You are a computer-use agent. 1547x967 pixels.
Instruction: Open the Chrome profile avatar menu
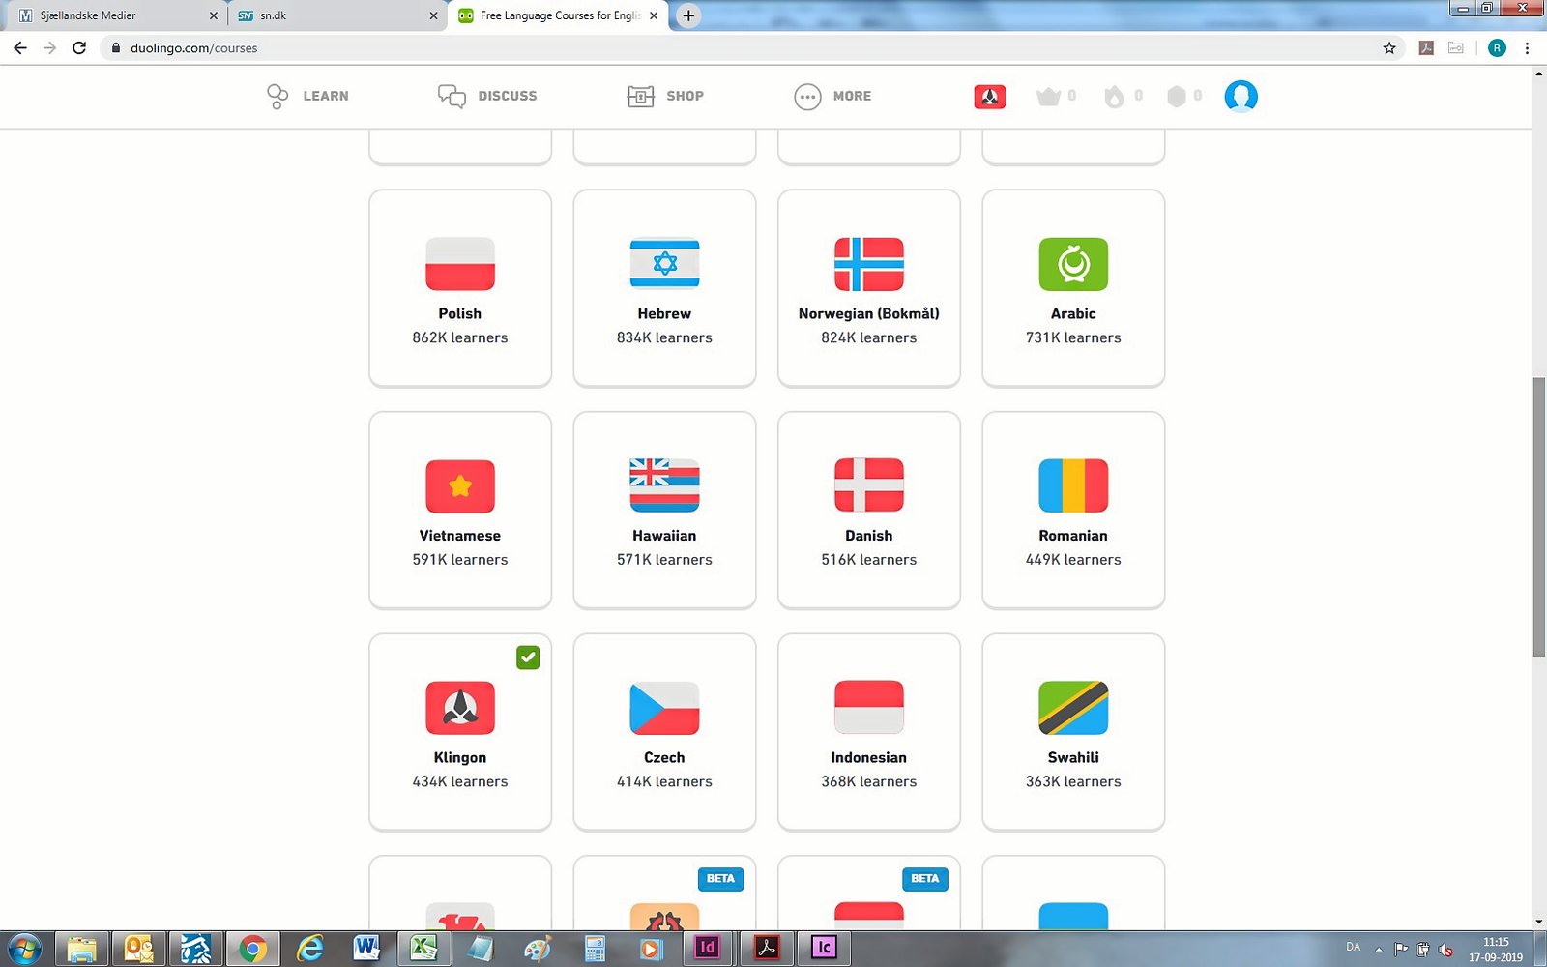point(1497,48)
